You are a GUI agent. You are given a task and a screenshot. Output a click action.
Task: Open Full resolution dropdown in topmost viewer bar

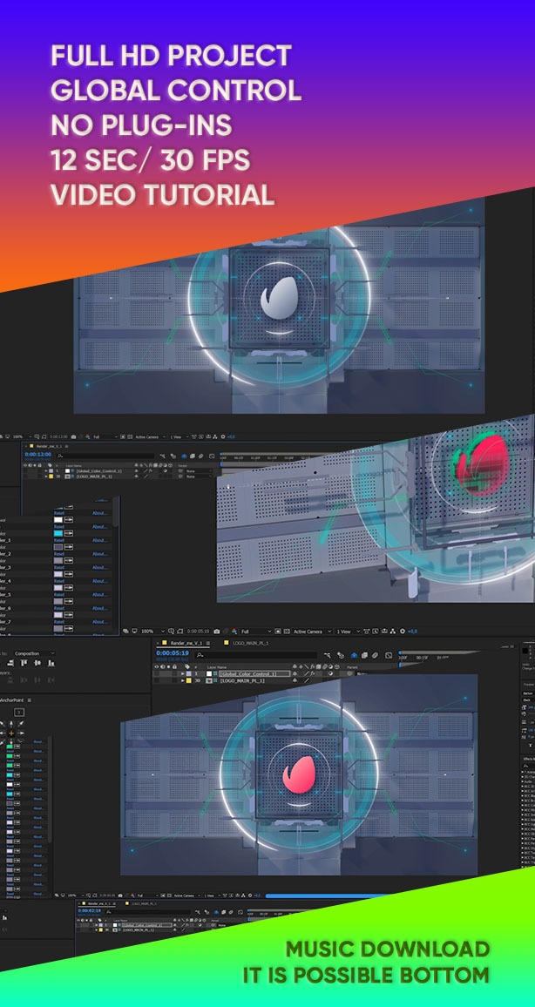tap(105, 436)
